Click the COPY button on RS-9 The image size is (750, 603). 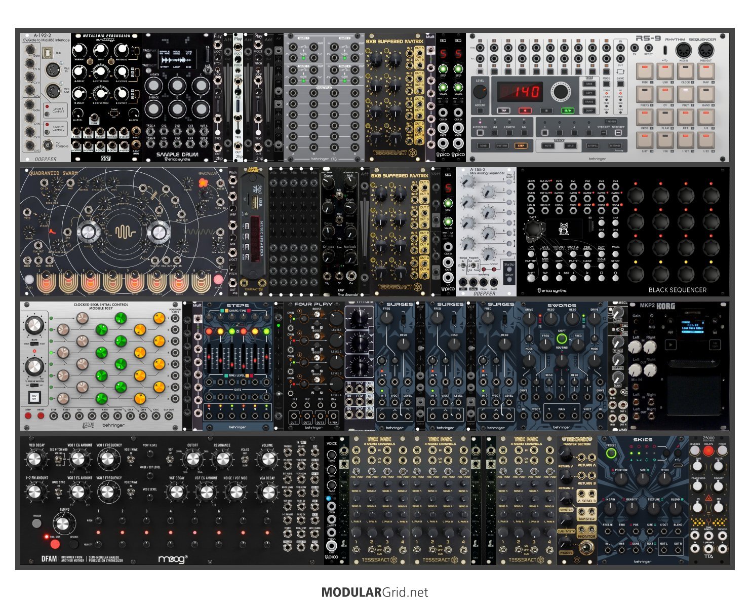click(589, 93)
